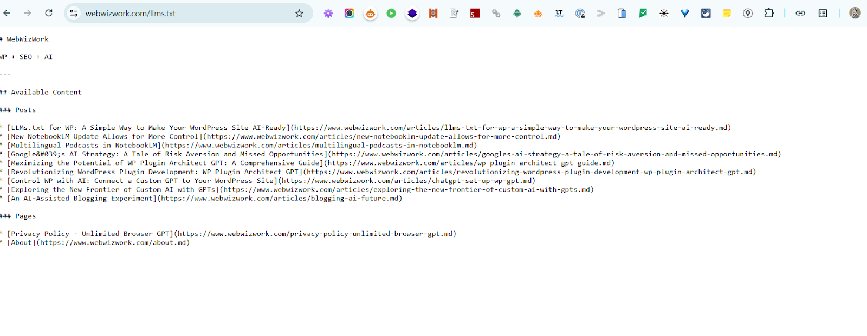Open the purple stacked-layers extension
Viewport: 867px width, 336px height.
pyautogui.click(x=412, y=14)
